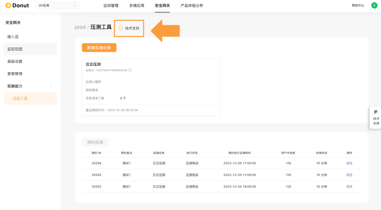Click the headset 技术支持 icon beside the title
Screen dimensions: 381x210
click(x=121, y=28)
